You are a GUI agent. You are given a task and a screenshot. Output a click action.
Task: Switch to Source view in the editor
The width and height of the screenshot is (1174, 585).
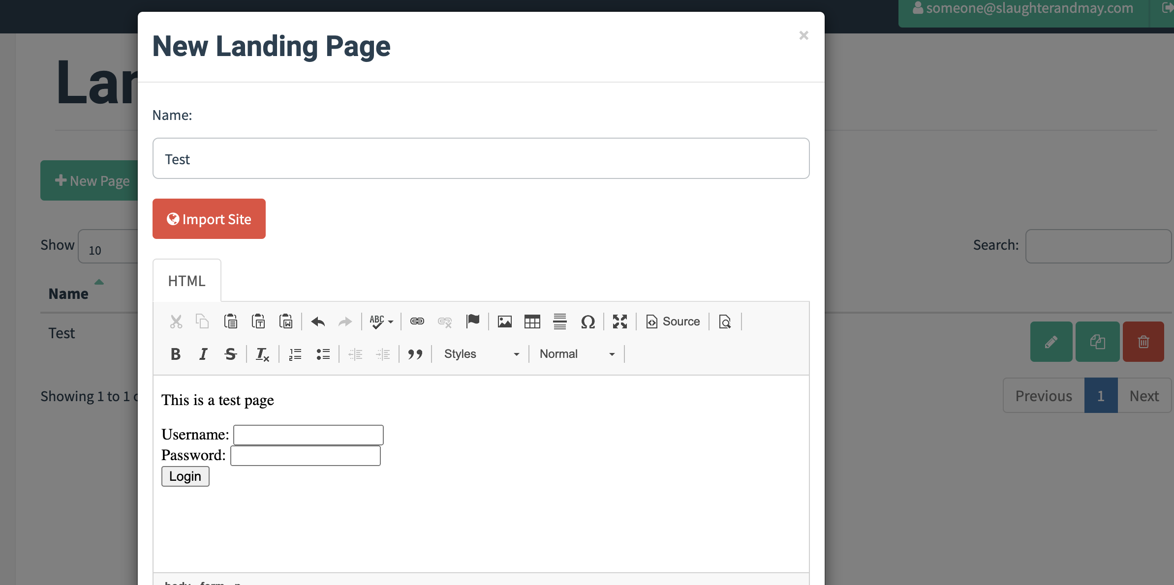pos(673,322)
